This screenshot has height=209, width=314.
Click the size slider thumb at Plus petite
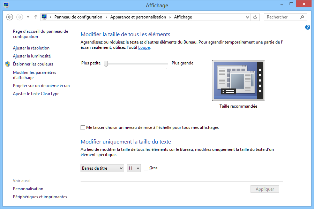click(106, 64)
